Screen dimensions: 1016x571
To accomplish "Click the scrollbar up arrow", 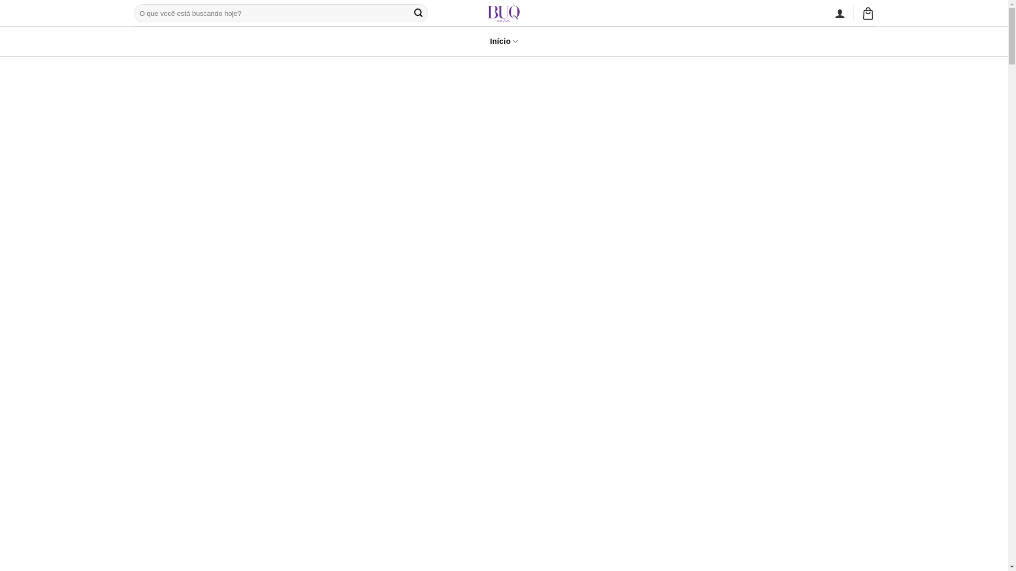I will click(1012, 4).
